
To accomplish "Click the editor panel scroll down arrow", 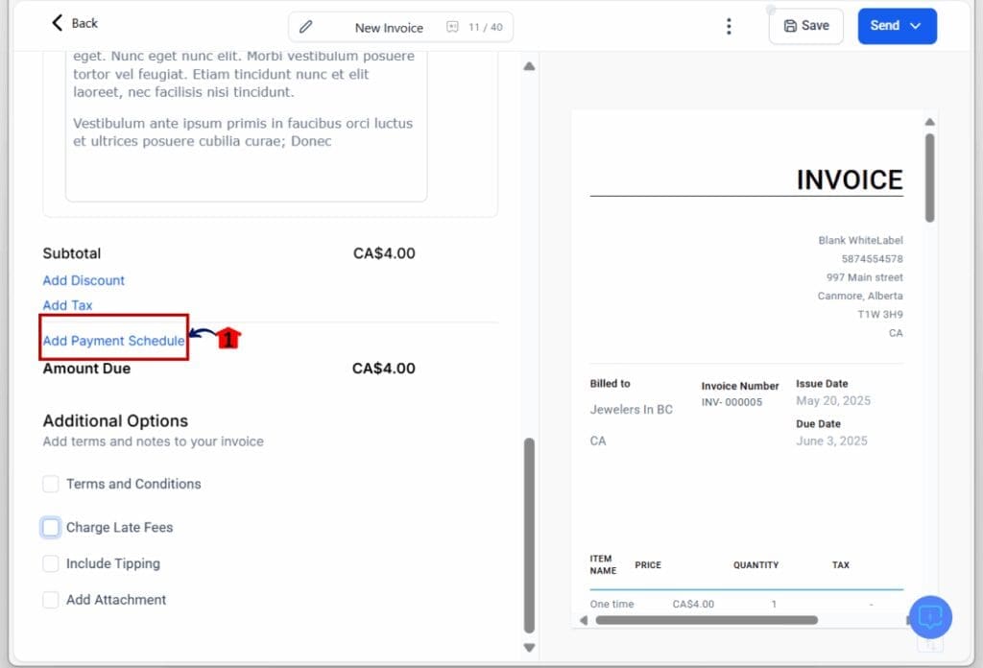I will (529, 647).
